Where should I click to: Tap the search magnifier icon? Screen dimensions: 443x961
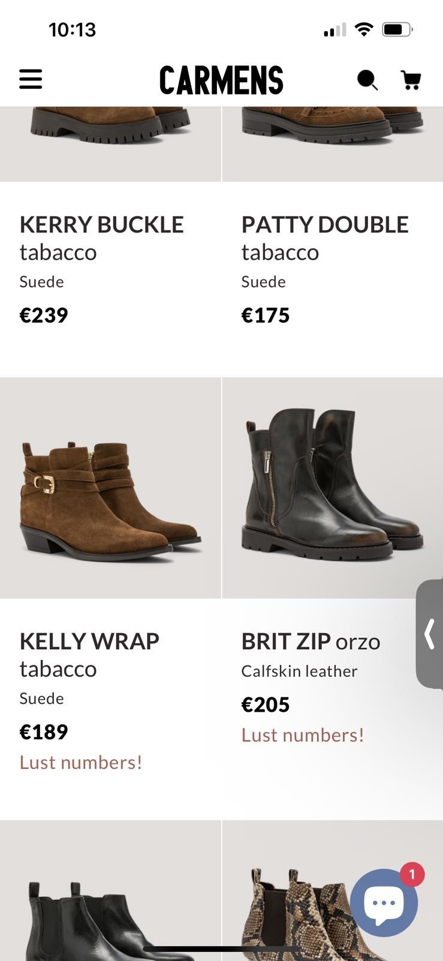point(367,80)
